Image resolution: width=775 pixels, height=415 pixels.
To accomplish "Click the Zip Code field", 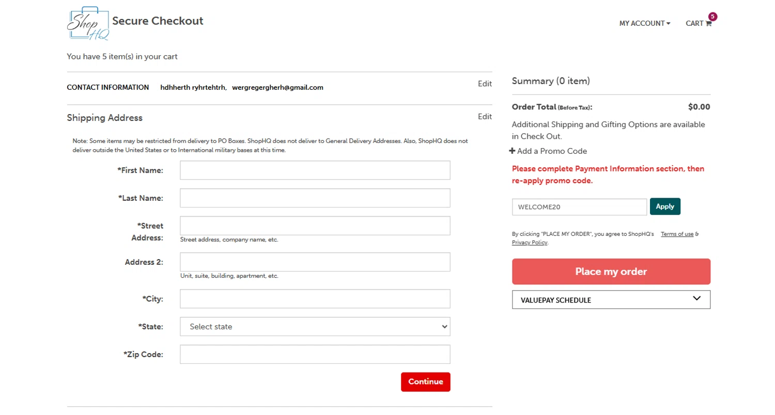I will [x=315, y=355].
